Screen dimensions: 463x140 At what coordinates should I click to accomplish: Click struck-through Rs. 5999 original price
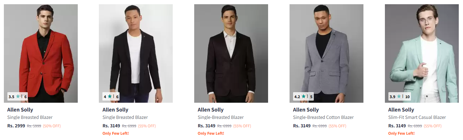pos(34,126)
